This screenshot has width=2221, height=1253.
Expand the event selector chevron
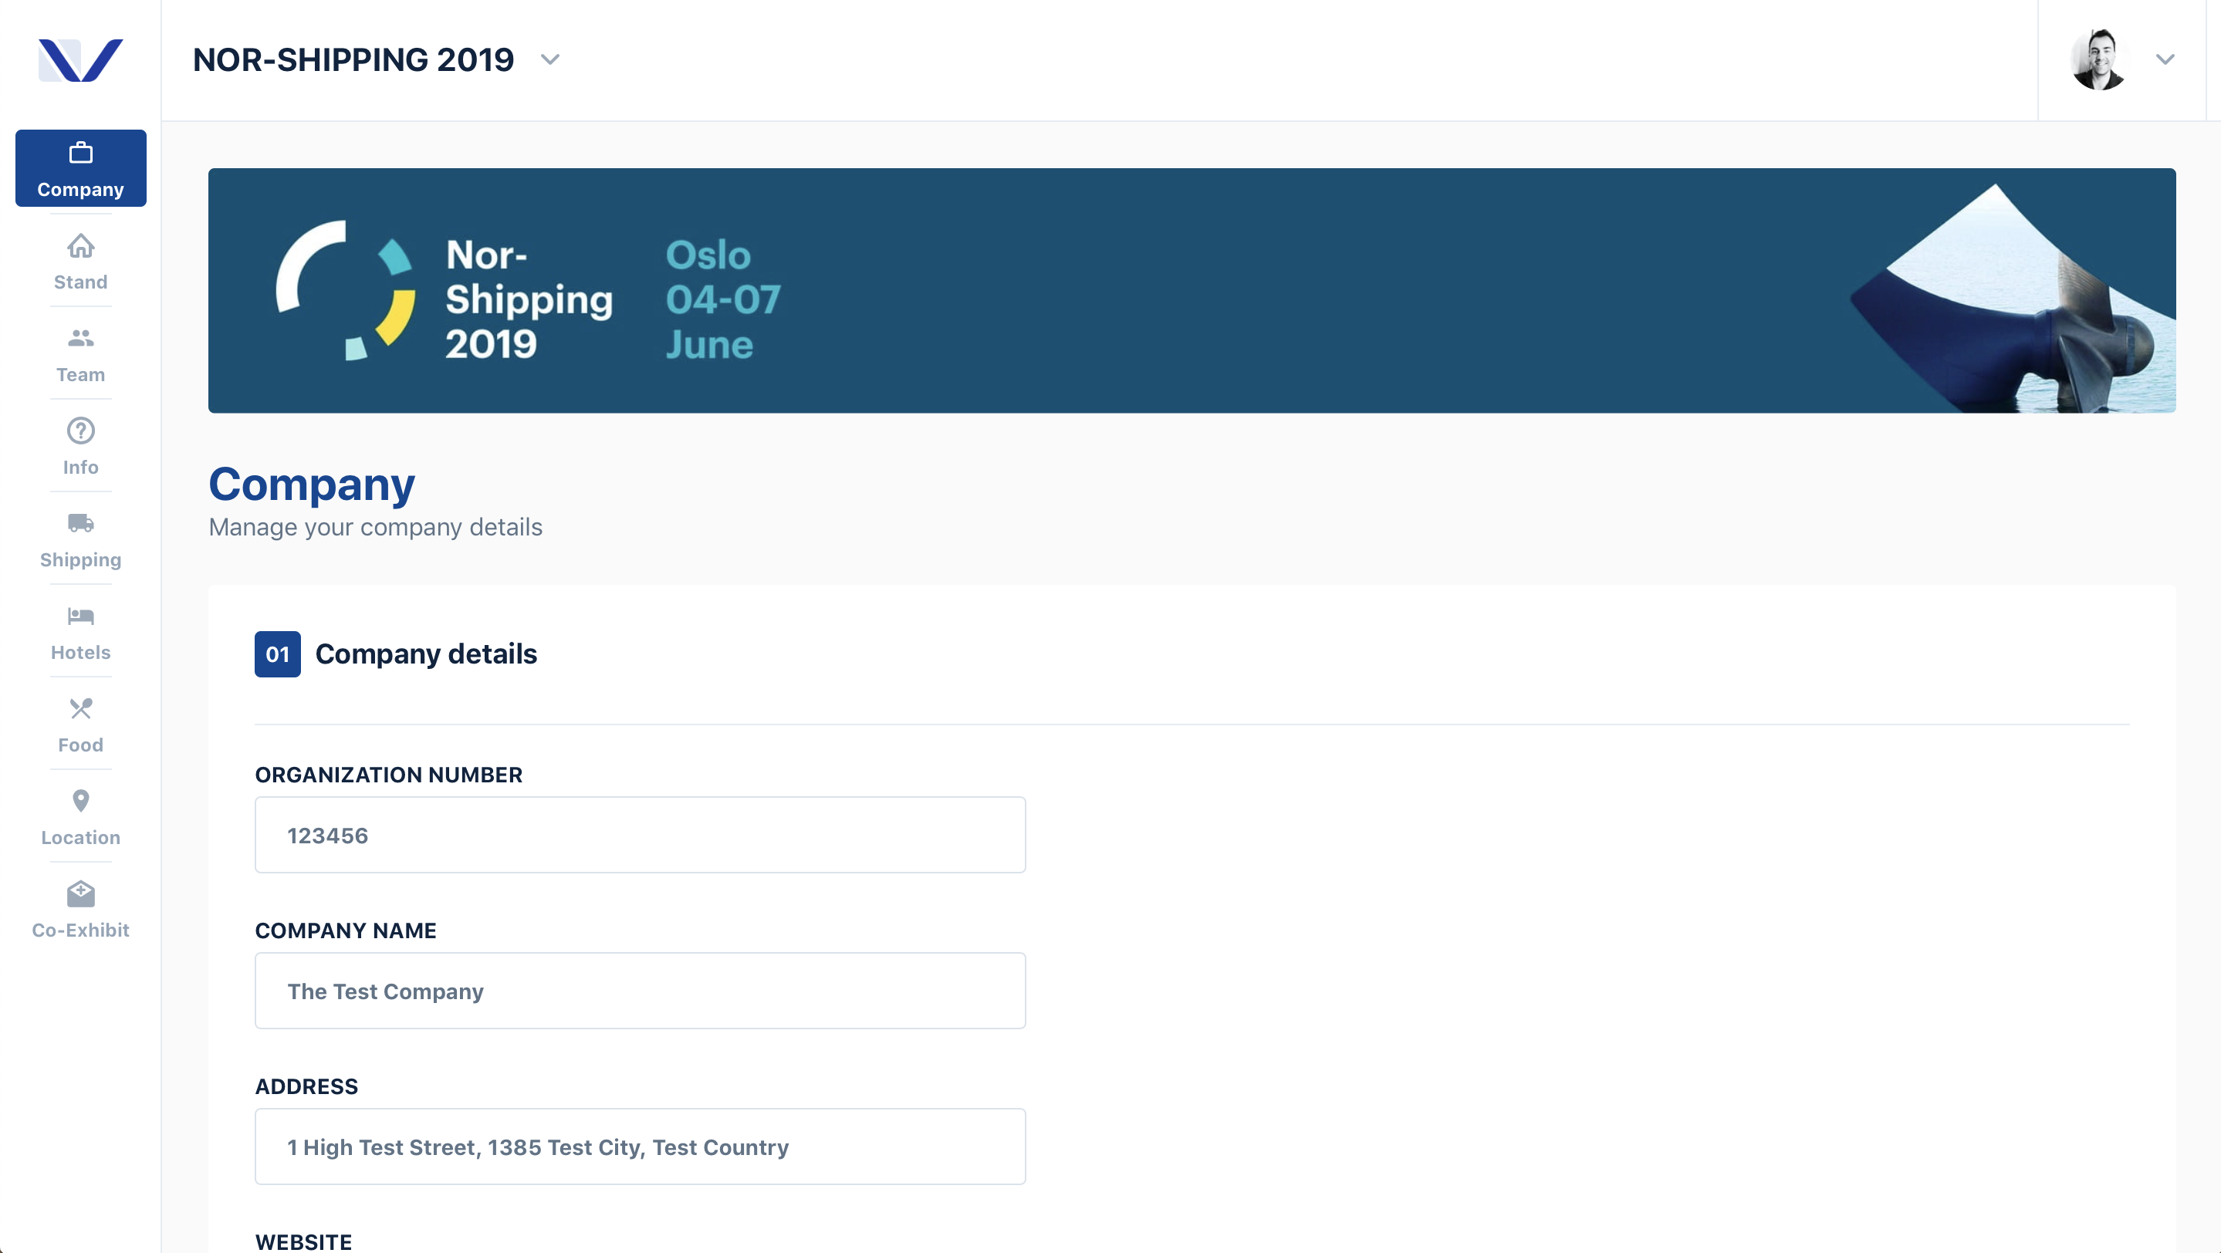point(550,59)
